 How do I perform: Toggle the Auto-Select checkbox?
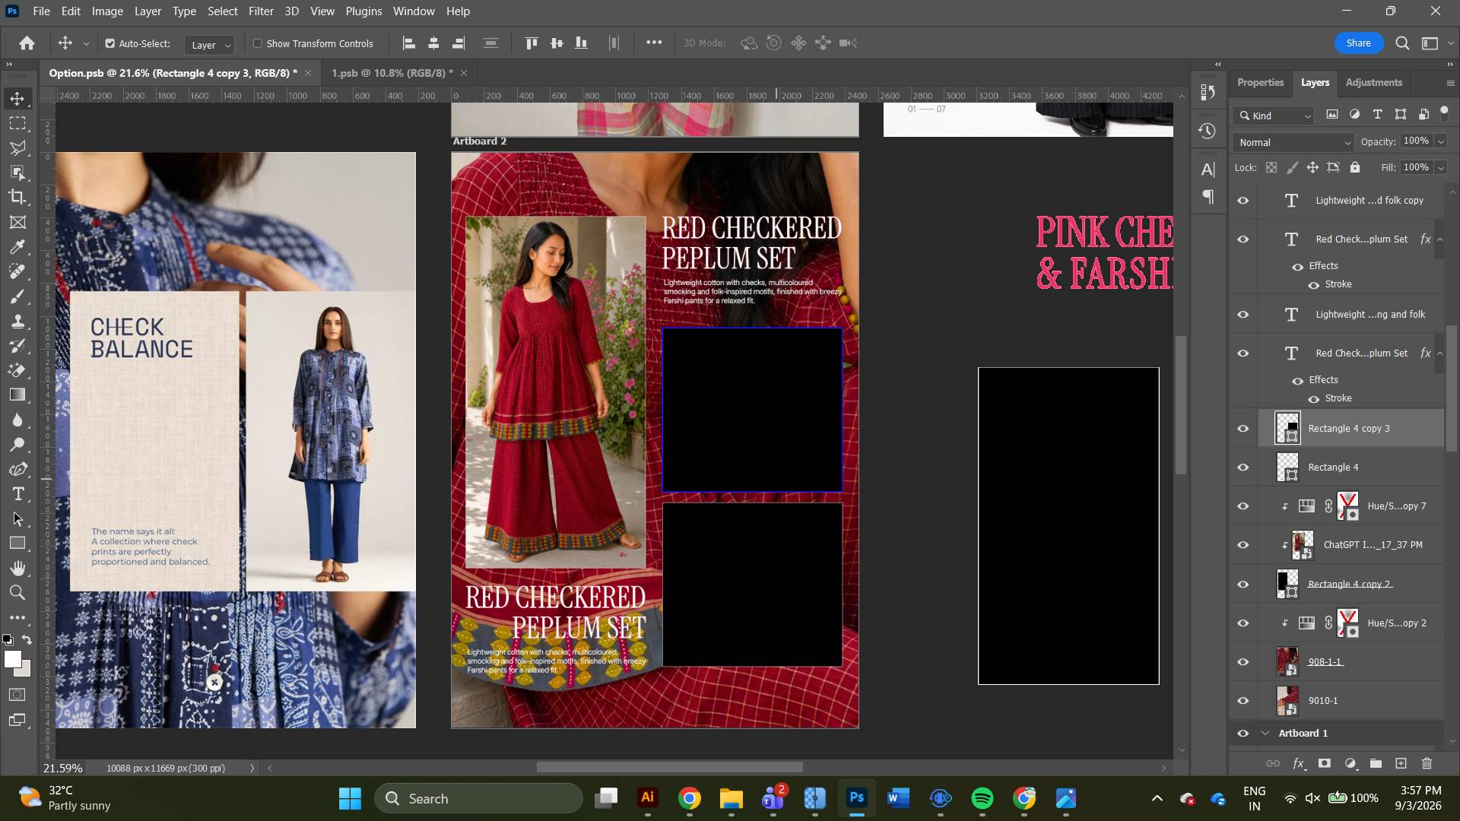(x=110, y=43)
